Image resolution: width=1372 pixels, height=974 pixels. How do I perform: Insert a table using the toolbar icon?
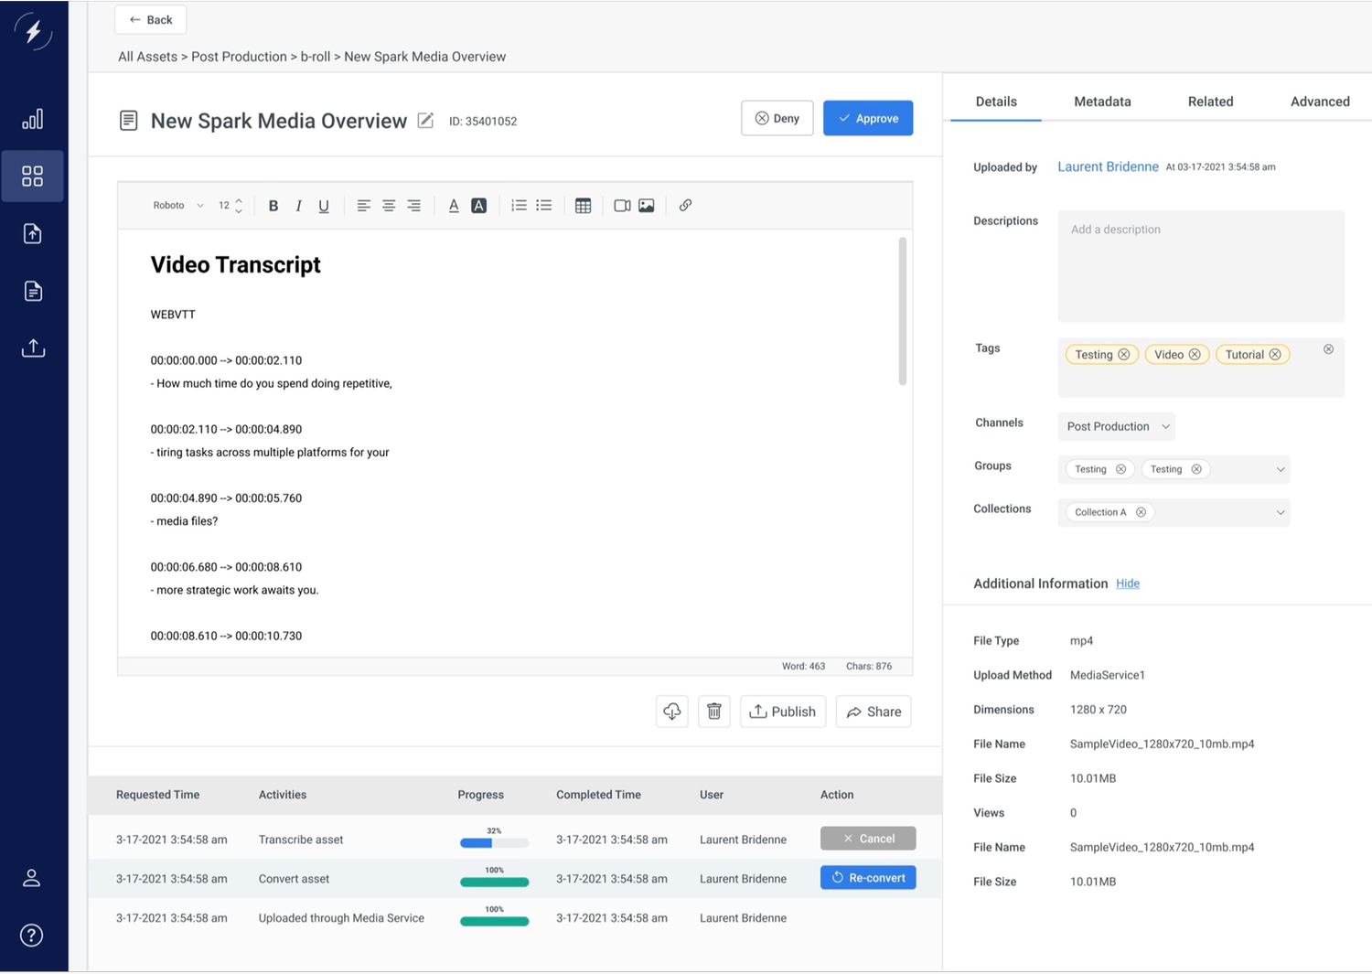click(583, 206)
